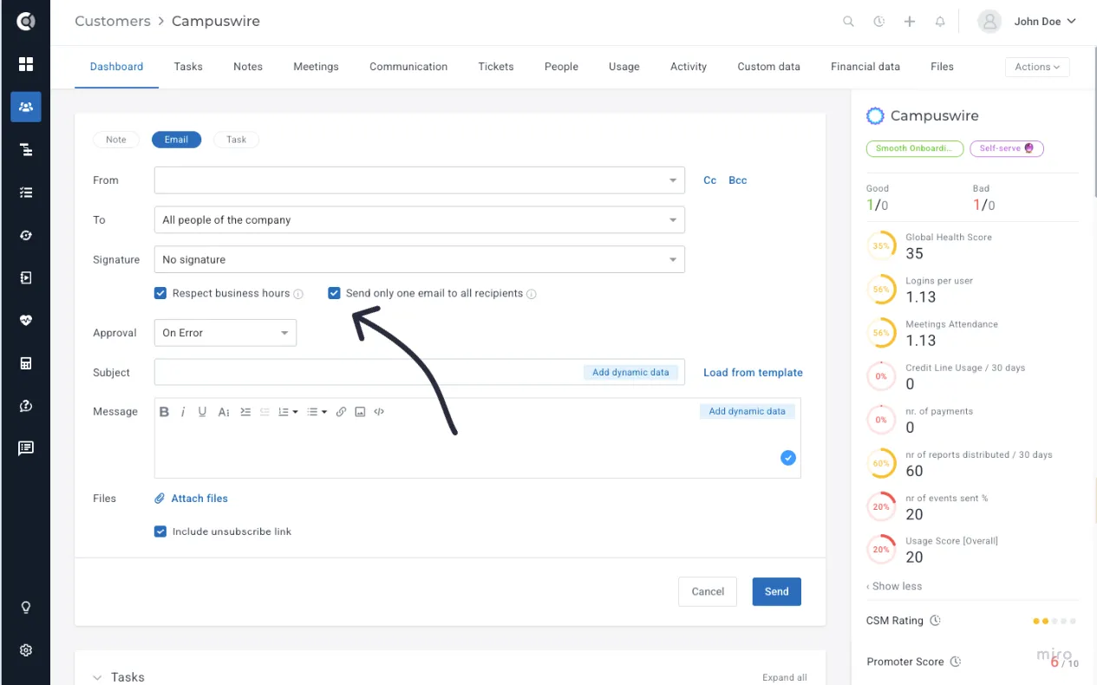Uncheck Respect business hours

point(160,293)
